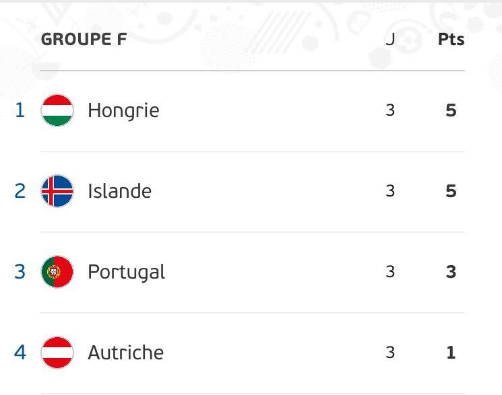Select rank number 4
This screenshot has height=395, width=502.
click(x=20, y=353)
